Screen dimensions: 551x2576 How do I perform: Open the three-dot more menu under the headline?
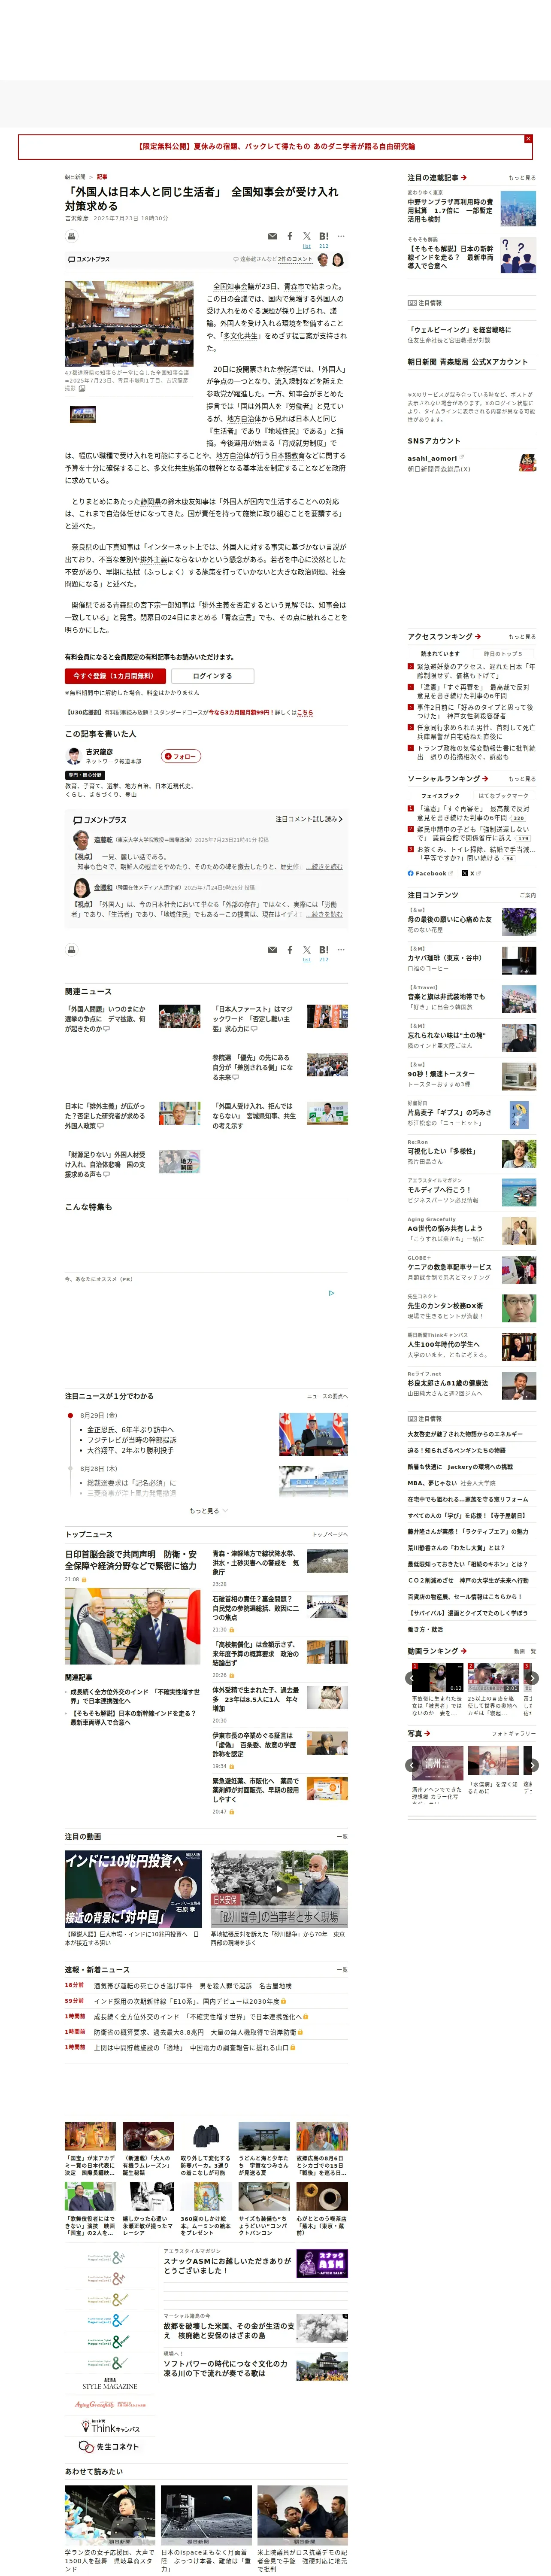tap(341, 236)
